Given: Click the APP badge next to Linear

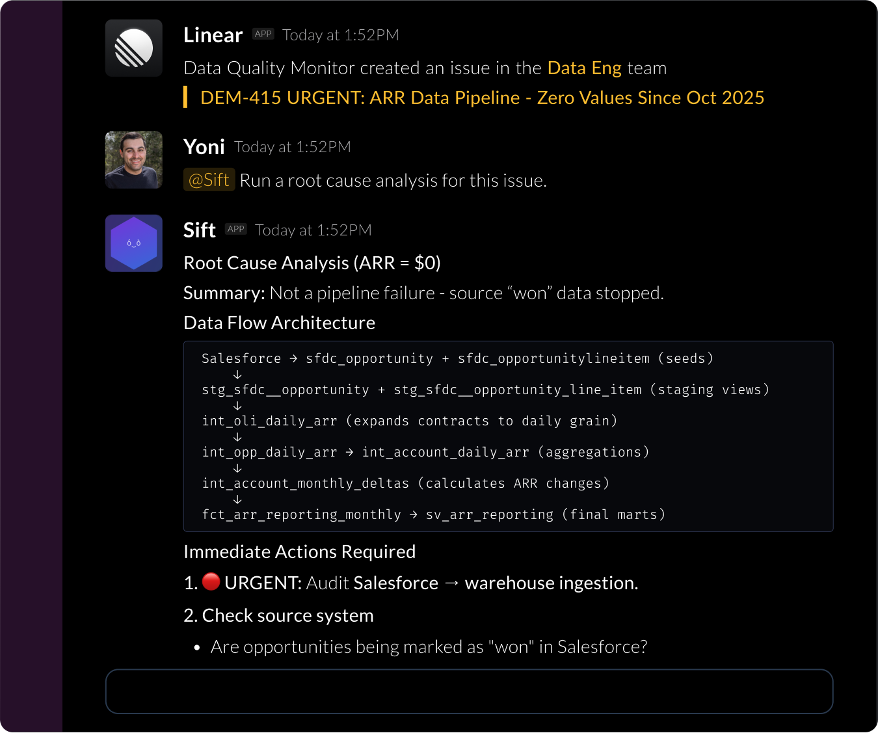Looking at the screenshot, I should coord(263,34).
